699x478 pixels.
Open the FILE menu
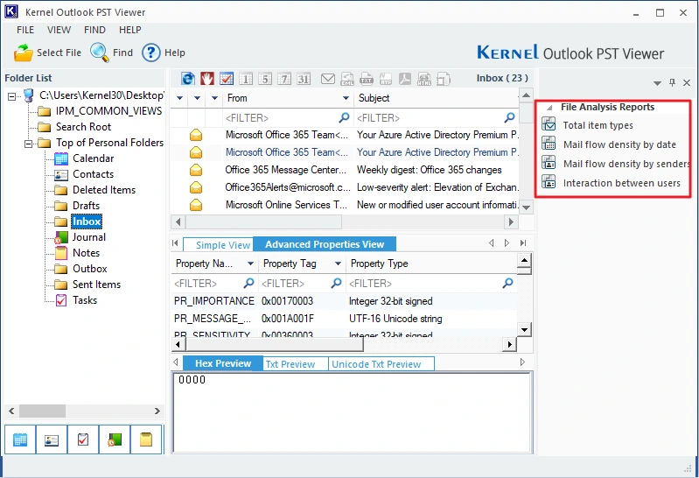[x=25, y=30]
